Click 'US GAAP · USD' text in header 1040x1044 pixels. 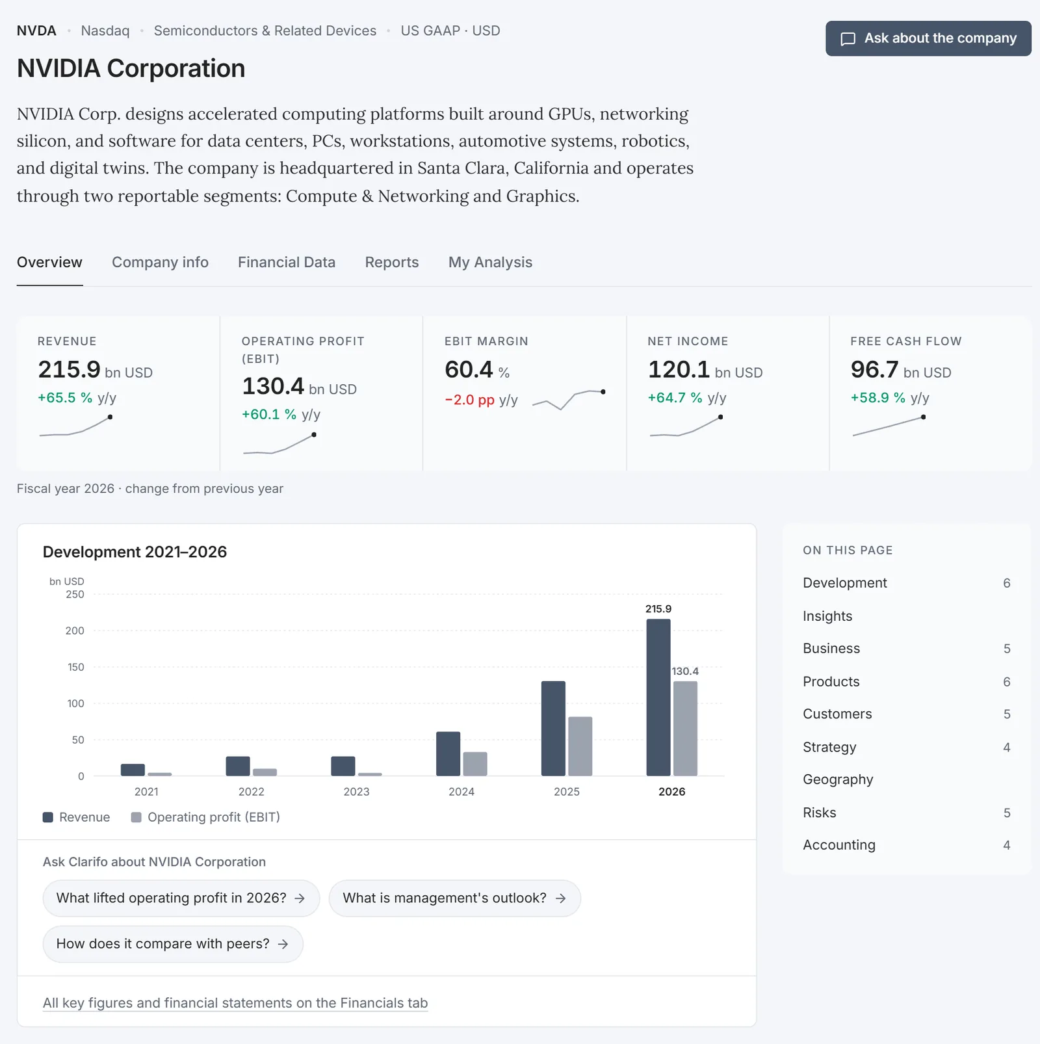(450, 31)
